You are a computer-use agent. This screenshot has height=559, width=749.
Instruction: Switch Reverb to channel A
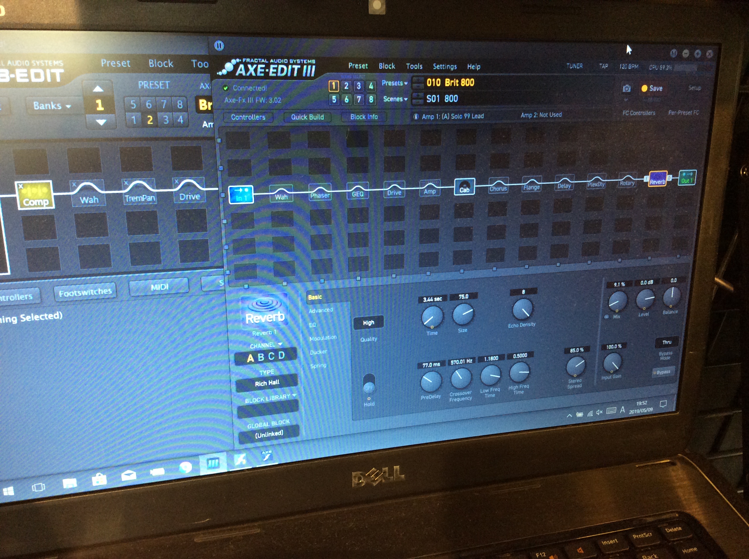[250, 358]
